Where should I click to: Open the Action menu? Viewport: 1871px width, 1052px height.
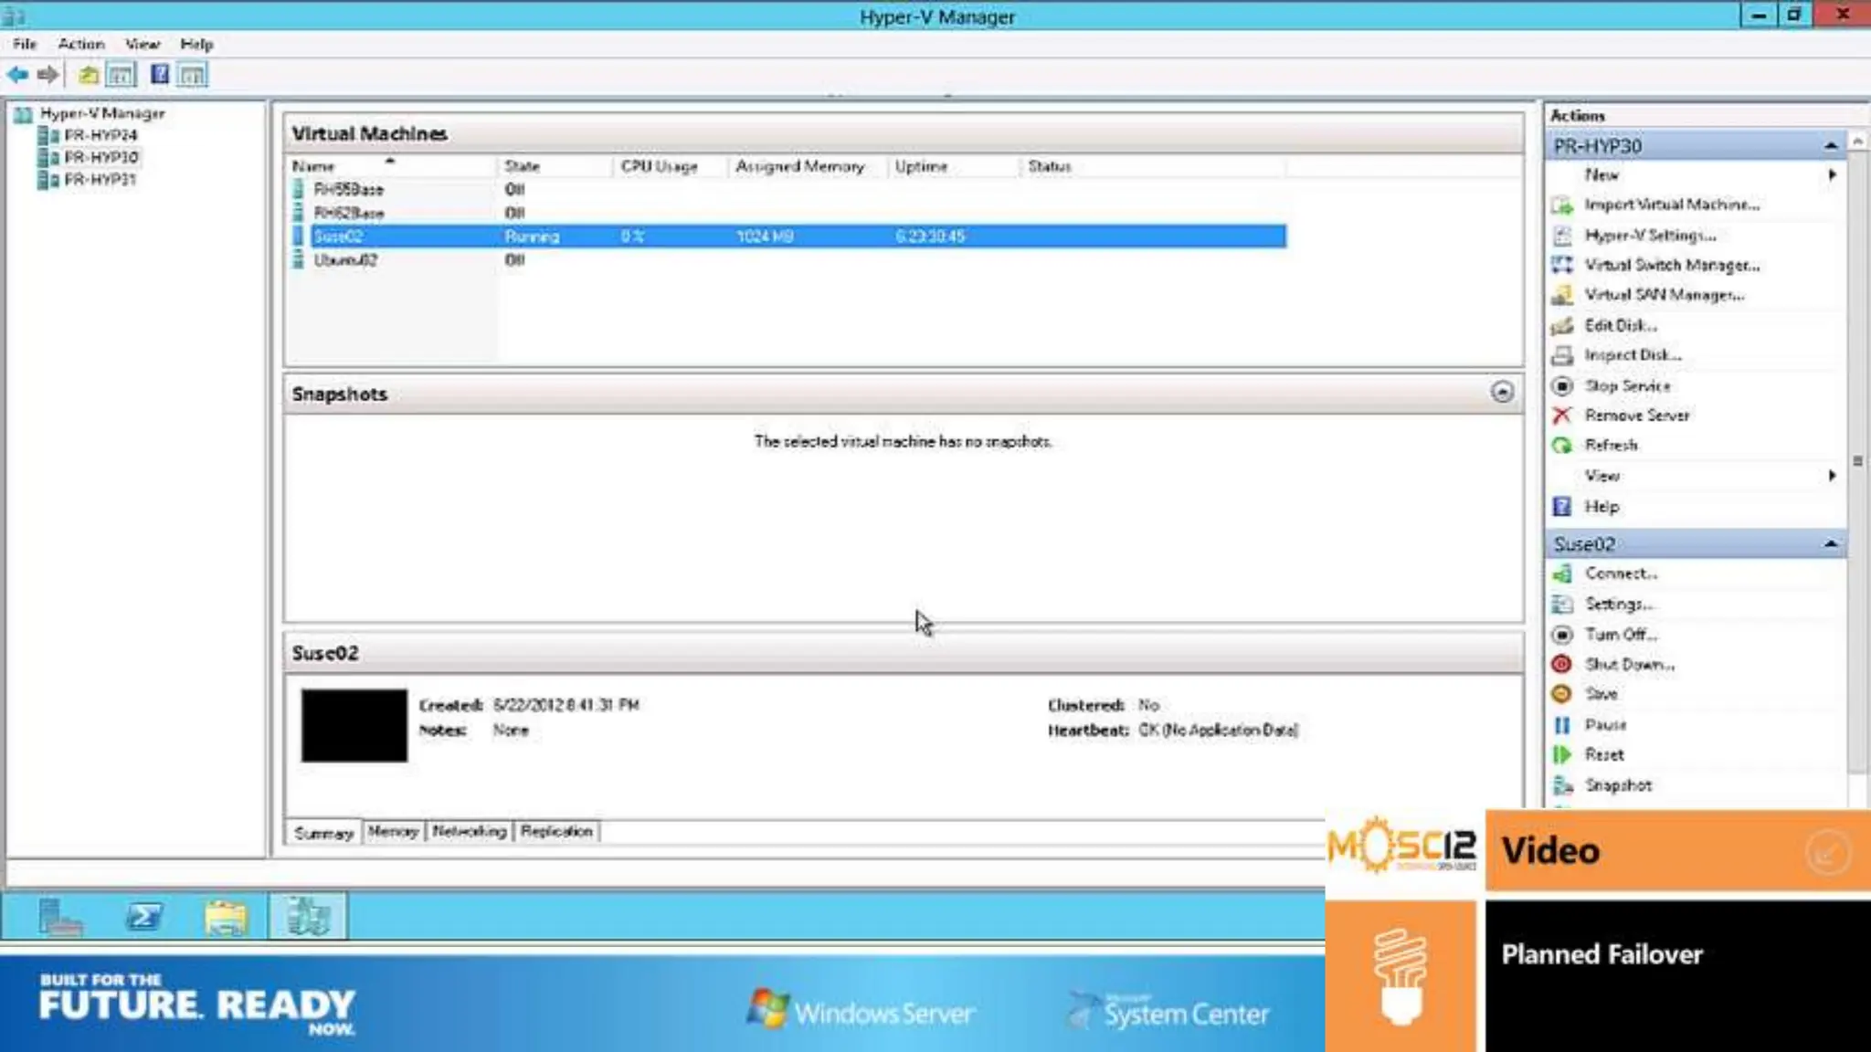(x=81, y=44)
